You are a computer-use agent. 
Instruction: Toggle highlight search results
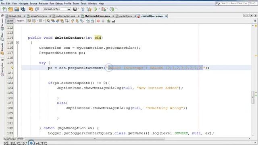[x=62, y=21]
